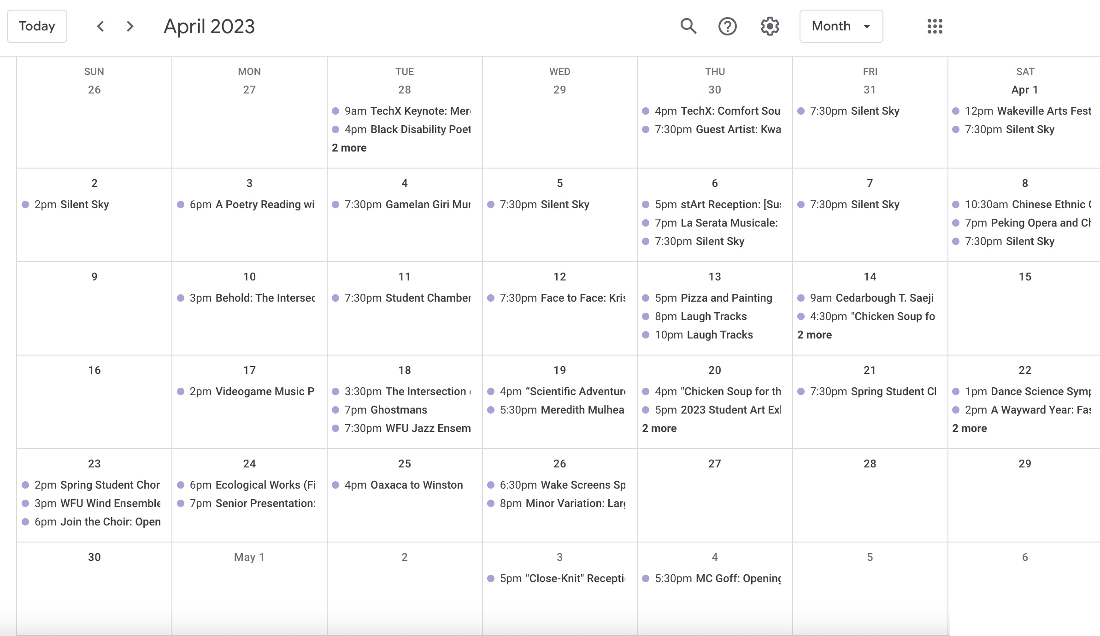The image size is (1100, 636).
Task: Open Silent Sky event on Saturday 8
Action: coord(1003,241)
